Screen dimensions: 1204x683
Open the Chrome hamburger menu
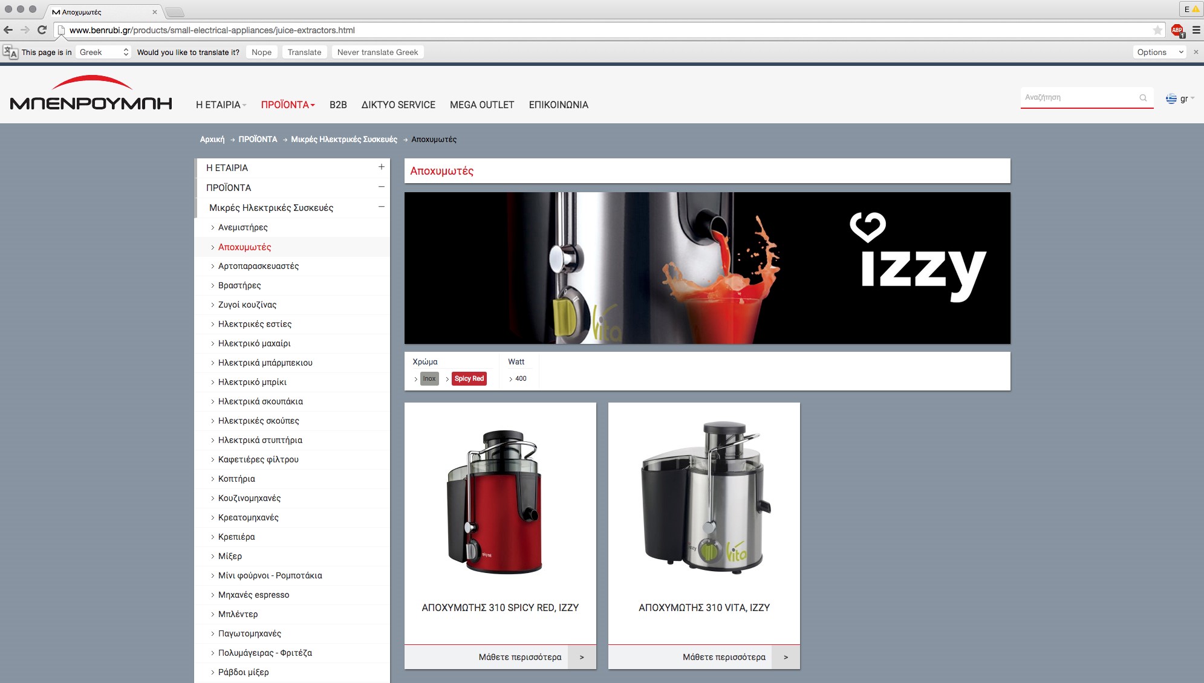[1196, 30]
